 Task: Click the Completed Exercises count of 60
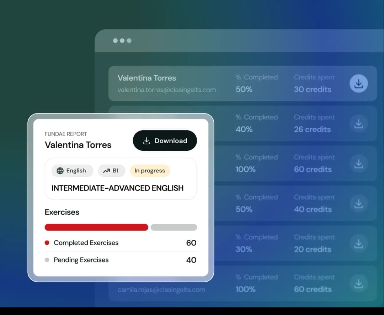191,243
